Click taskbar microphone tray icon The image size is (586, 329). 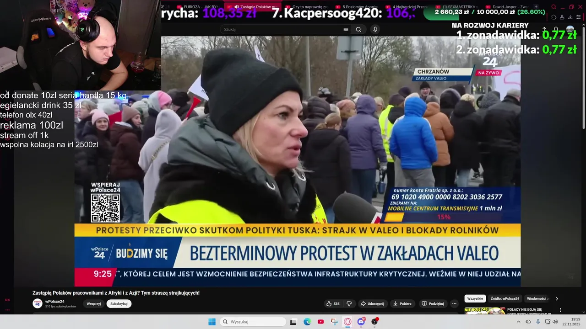pyautogui.click(x=538, y=322)
